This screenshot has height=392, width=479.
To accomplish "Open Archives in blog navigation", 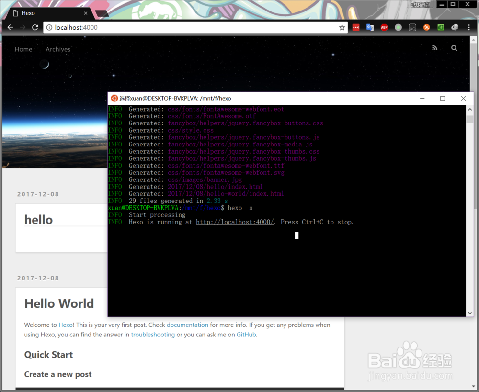I will tap(58, 49).
